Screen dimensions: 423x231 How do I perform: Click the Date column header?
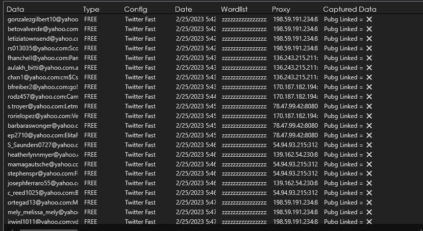(184, 9)
